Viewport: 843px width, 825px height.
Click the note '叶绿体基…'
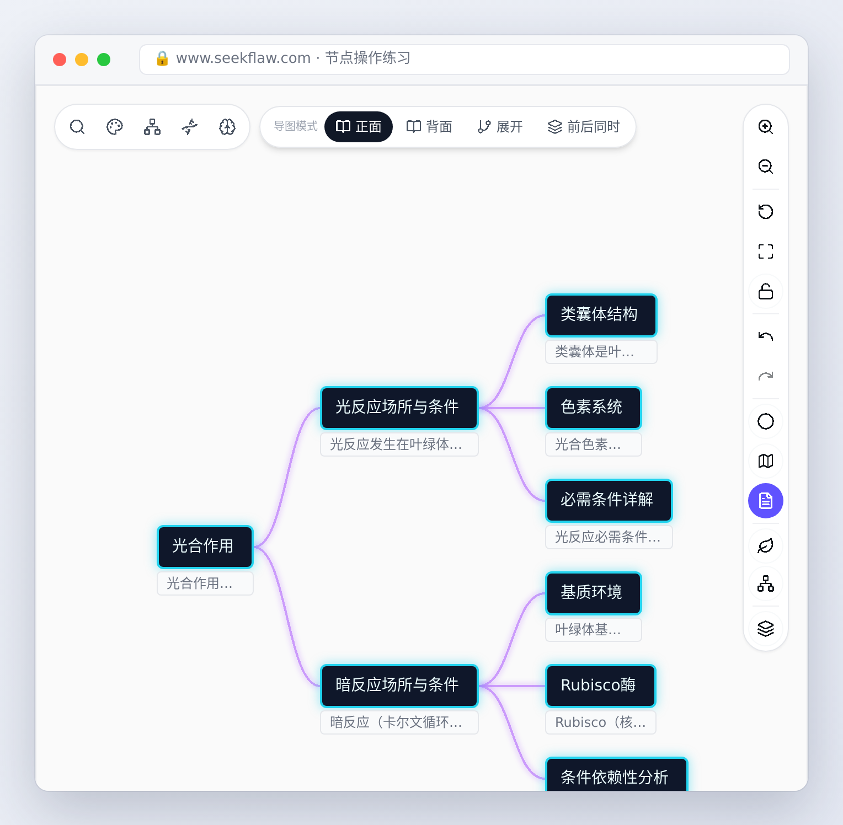pyautogui.click(x=594, y=630)
